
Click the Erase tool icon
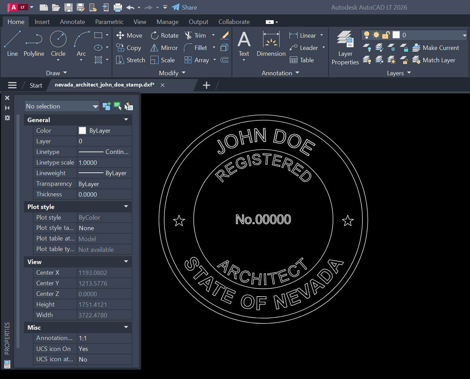(x=225, y=35)
